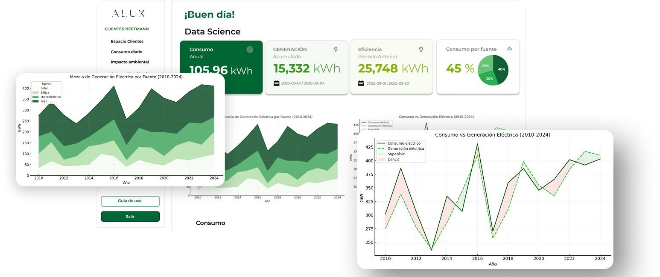The width and height of the screenshot is (660, 277).
Task: Open the calendar icon under Eficiencia value
Action: (361, 83)
